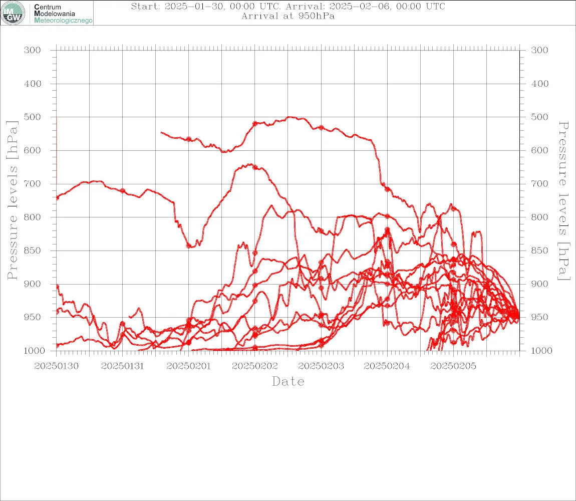The image size is (576, 501).
Task: Click the left axis 800 pressure label
Action: point(33,217)
